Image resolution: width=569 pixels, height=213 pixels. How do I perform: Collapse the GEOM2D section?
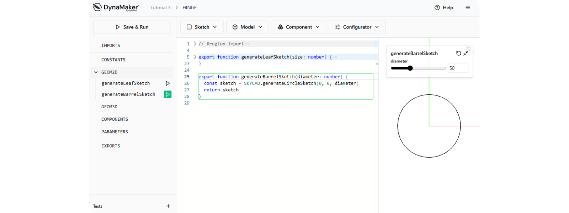[x=96, y=72]
